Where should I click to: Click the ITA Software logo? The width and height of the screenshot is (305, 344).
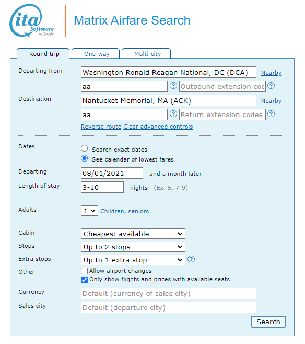(32, 21)
